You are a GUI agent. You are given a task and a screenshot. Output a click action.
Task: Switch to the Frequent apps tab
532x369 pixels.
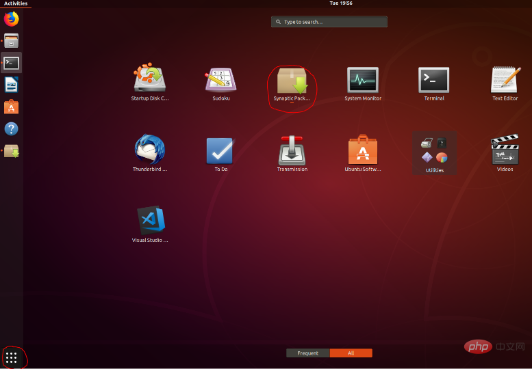[x=307, y=353]
